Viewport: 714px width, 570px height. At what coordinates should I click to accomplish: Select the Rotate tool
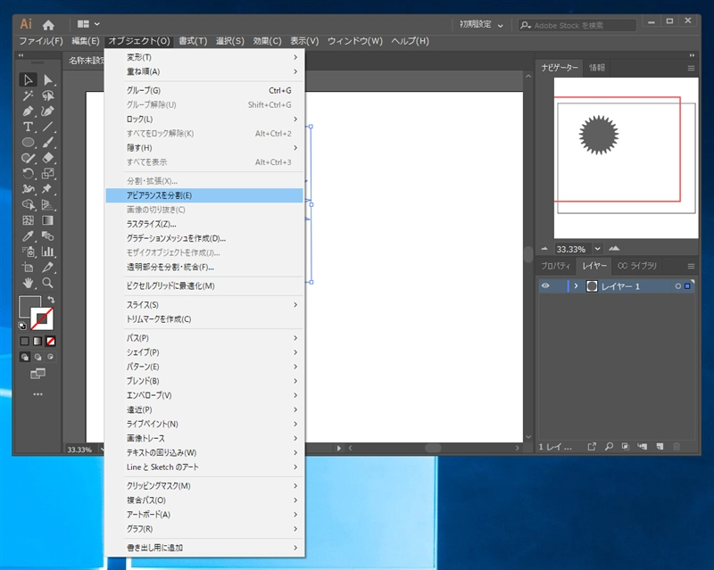(28, 173)
